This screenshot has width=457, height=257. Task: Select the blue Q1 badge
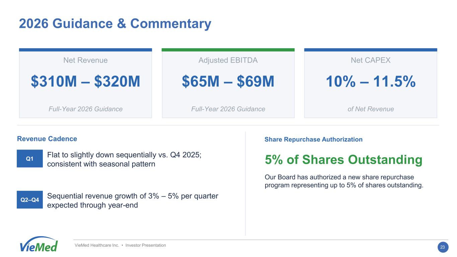click(30, 159)
